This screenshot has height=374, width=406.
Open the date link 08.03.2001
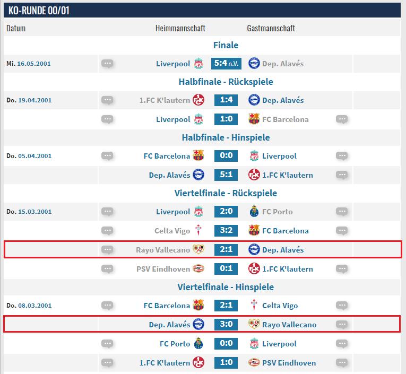(x=34, y=306)
